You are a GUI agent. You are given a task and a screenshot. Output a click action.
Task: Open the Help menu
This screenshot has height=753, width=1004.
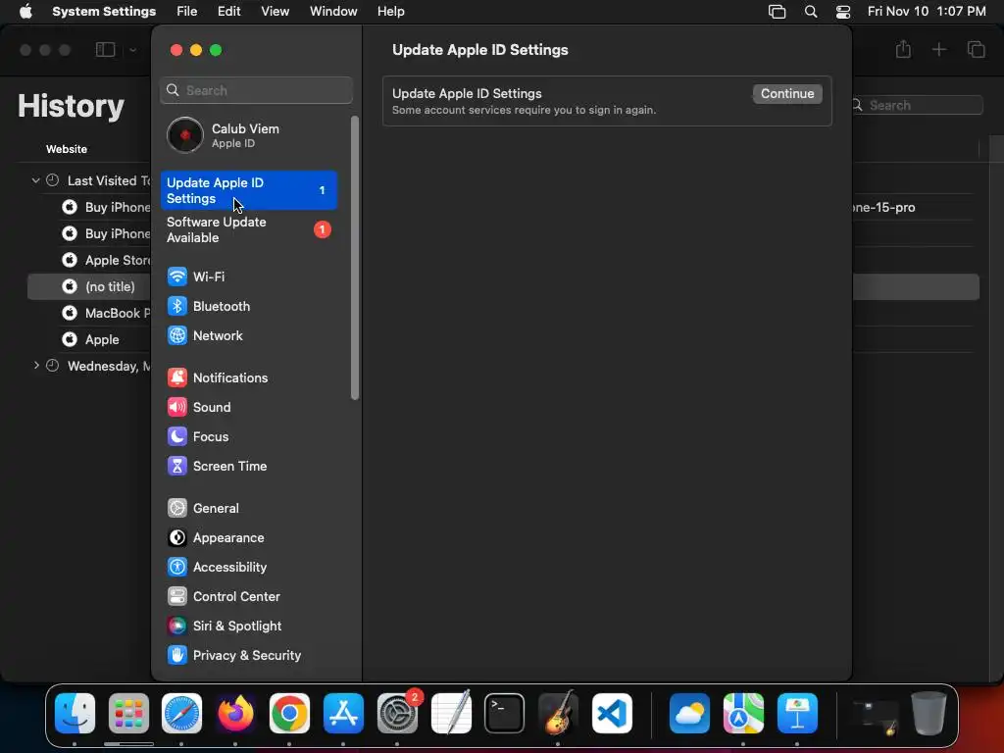coord(390,12)
